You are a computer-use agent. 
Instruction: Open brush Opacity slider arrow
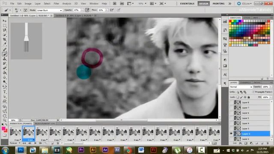[x=82, y=10]
